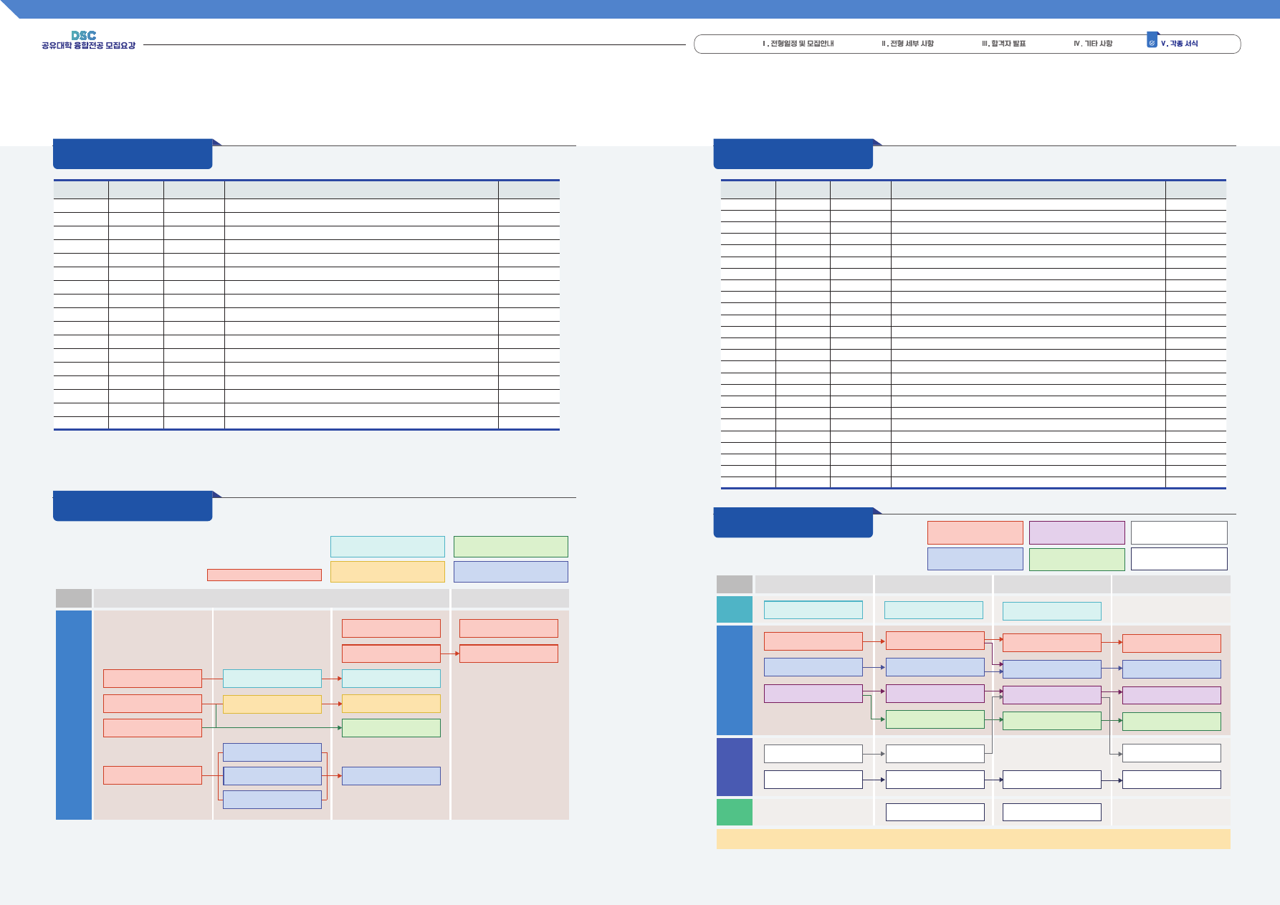1280x905 pixels.
Task: Select the tall blue row label in left flowchart
Action: pyautogui.click(x=74, y=714)
